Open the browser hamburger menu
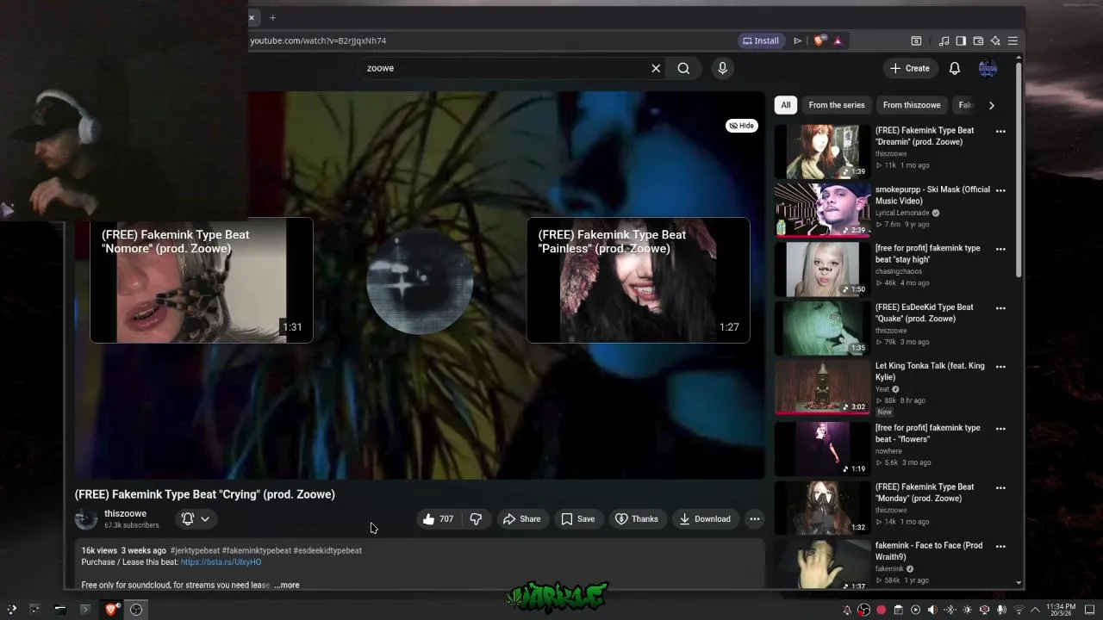 (x=1013, y=40)
